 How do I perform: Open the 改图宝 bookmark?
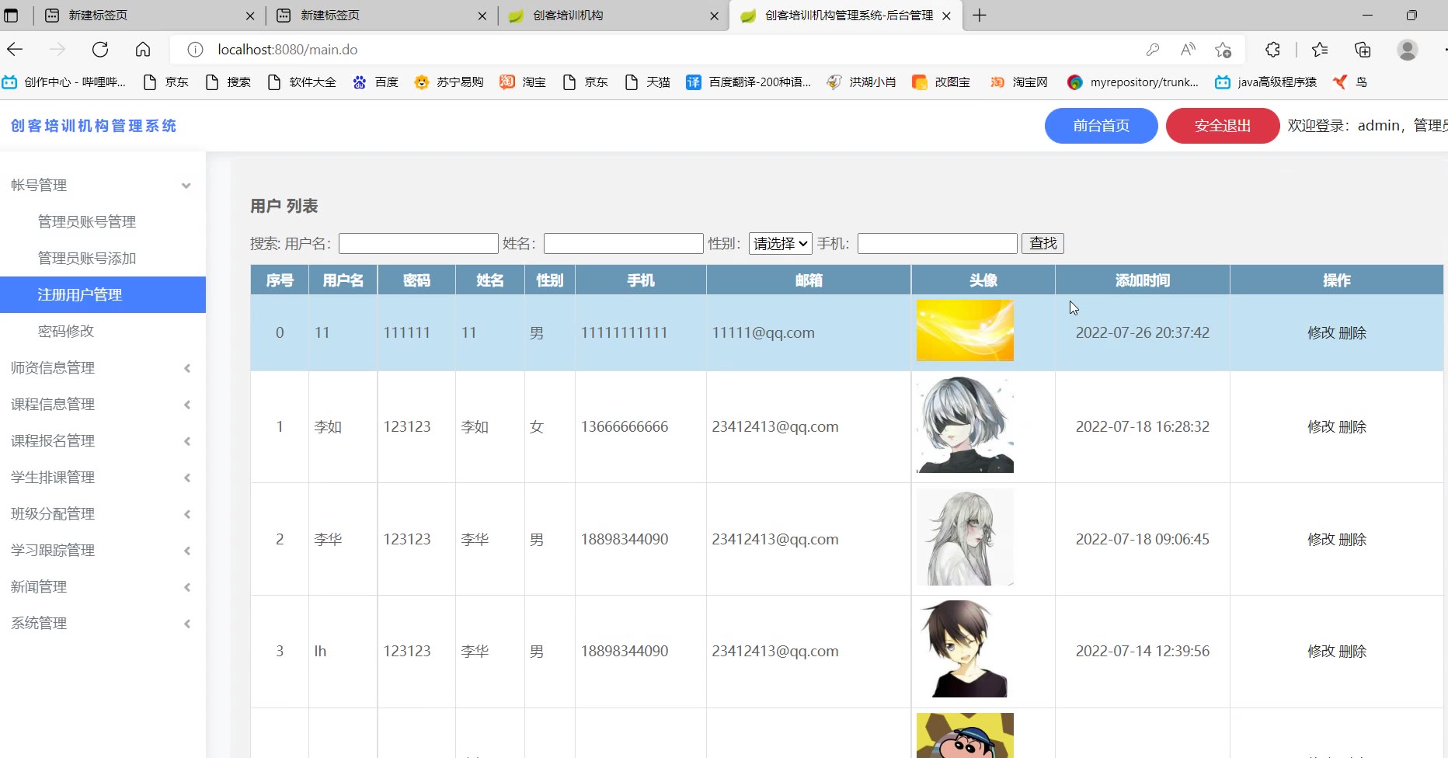[942, 82]
